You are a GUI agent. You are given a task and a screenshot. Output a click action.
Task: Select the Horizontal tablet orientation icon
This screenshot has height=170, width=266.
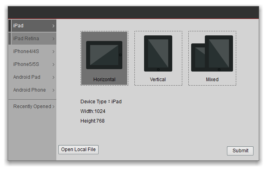tap(104, 55)
